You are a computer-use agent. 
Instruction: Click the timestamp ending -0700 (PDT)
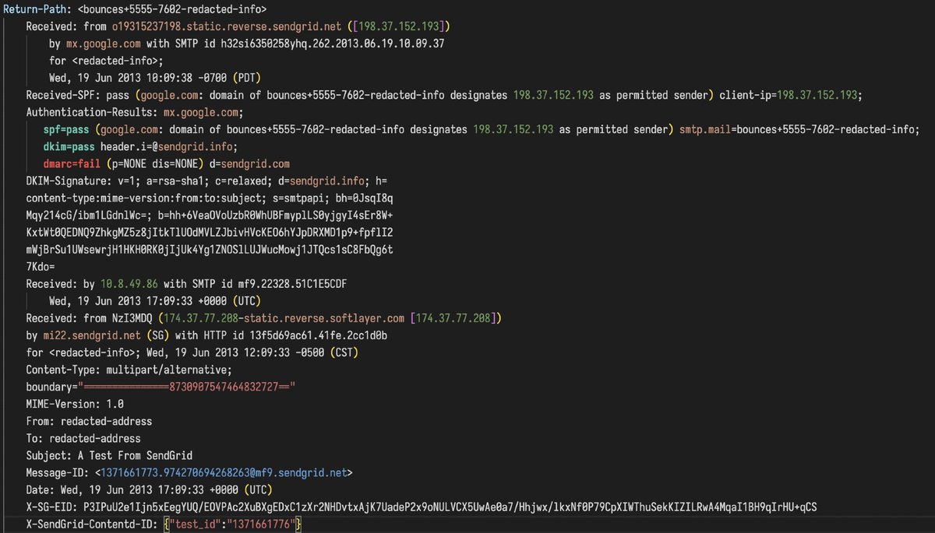click(x=155, y=79)
